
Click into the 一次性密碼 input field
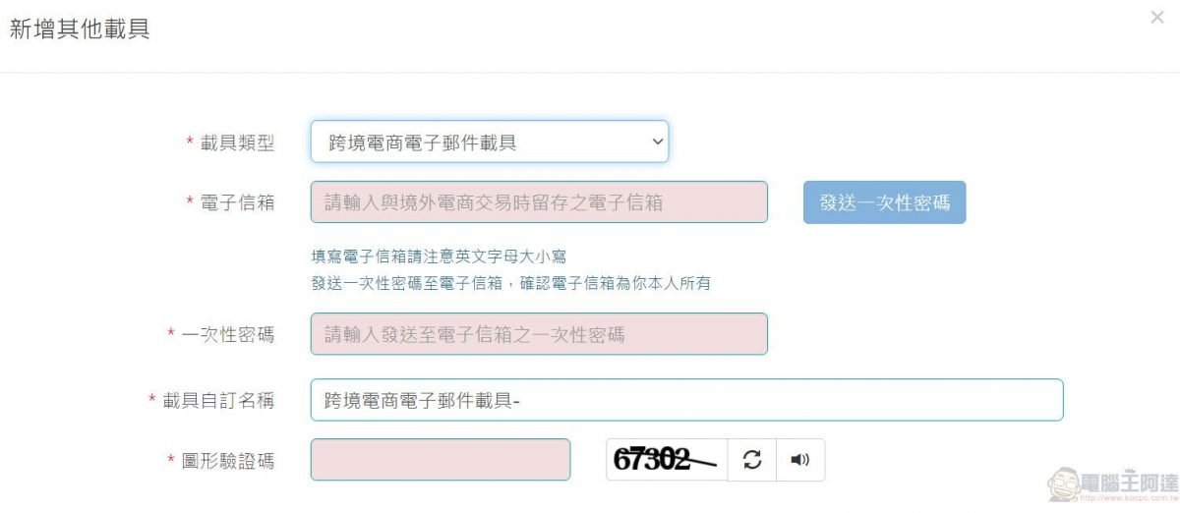[x=539, y=334]
